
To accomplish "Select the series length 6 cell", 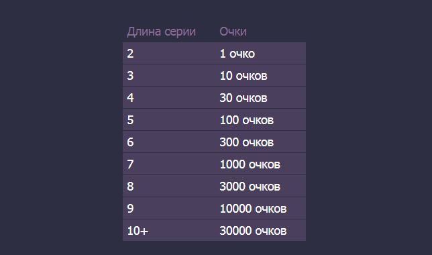I will pos(169,142).
